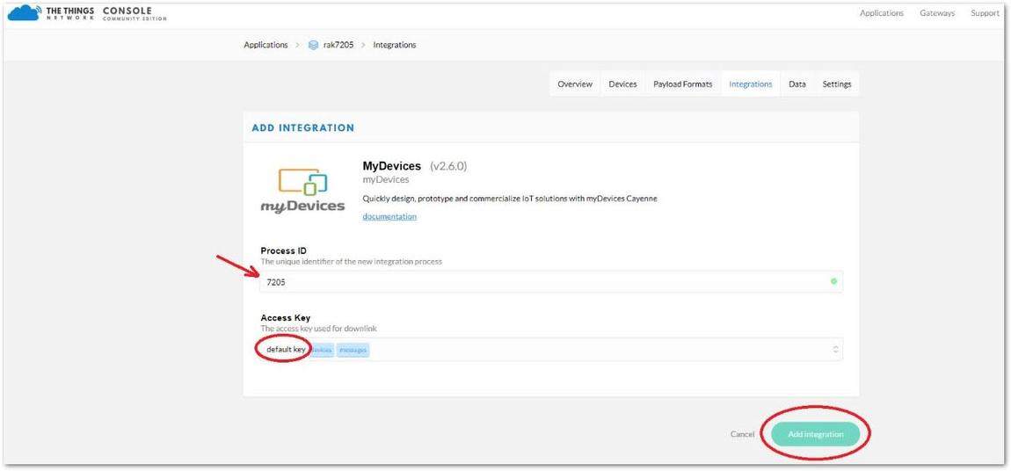The image size is (1011, 471).
Task: Click the Integrations breadcrumb
Action: [x=394, y=45]
